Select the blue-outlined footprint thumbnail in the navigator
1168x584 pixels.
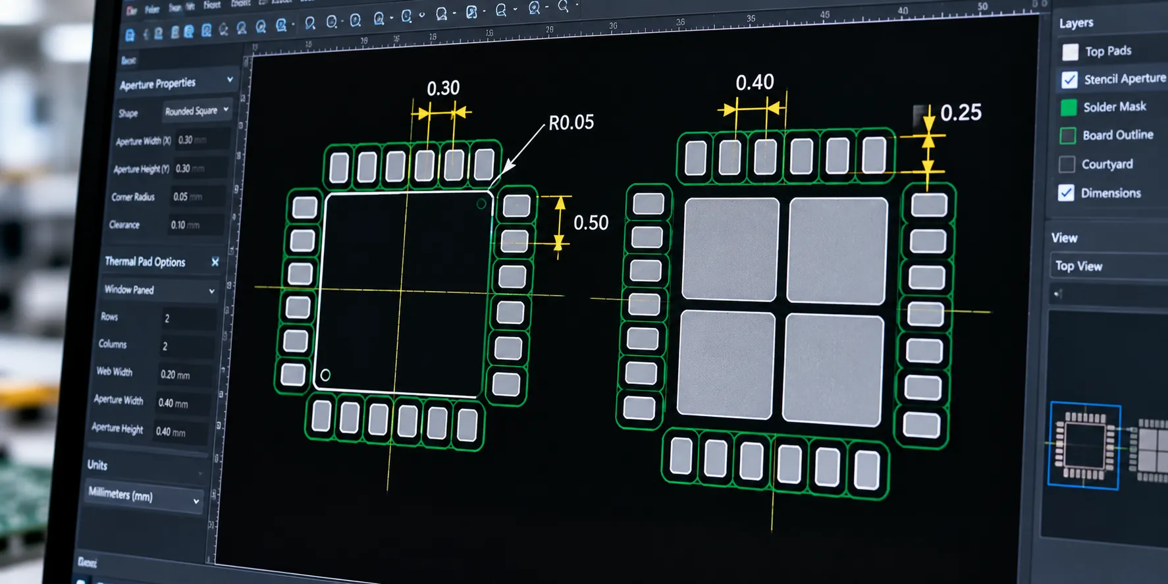point(1085,446)
